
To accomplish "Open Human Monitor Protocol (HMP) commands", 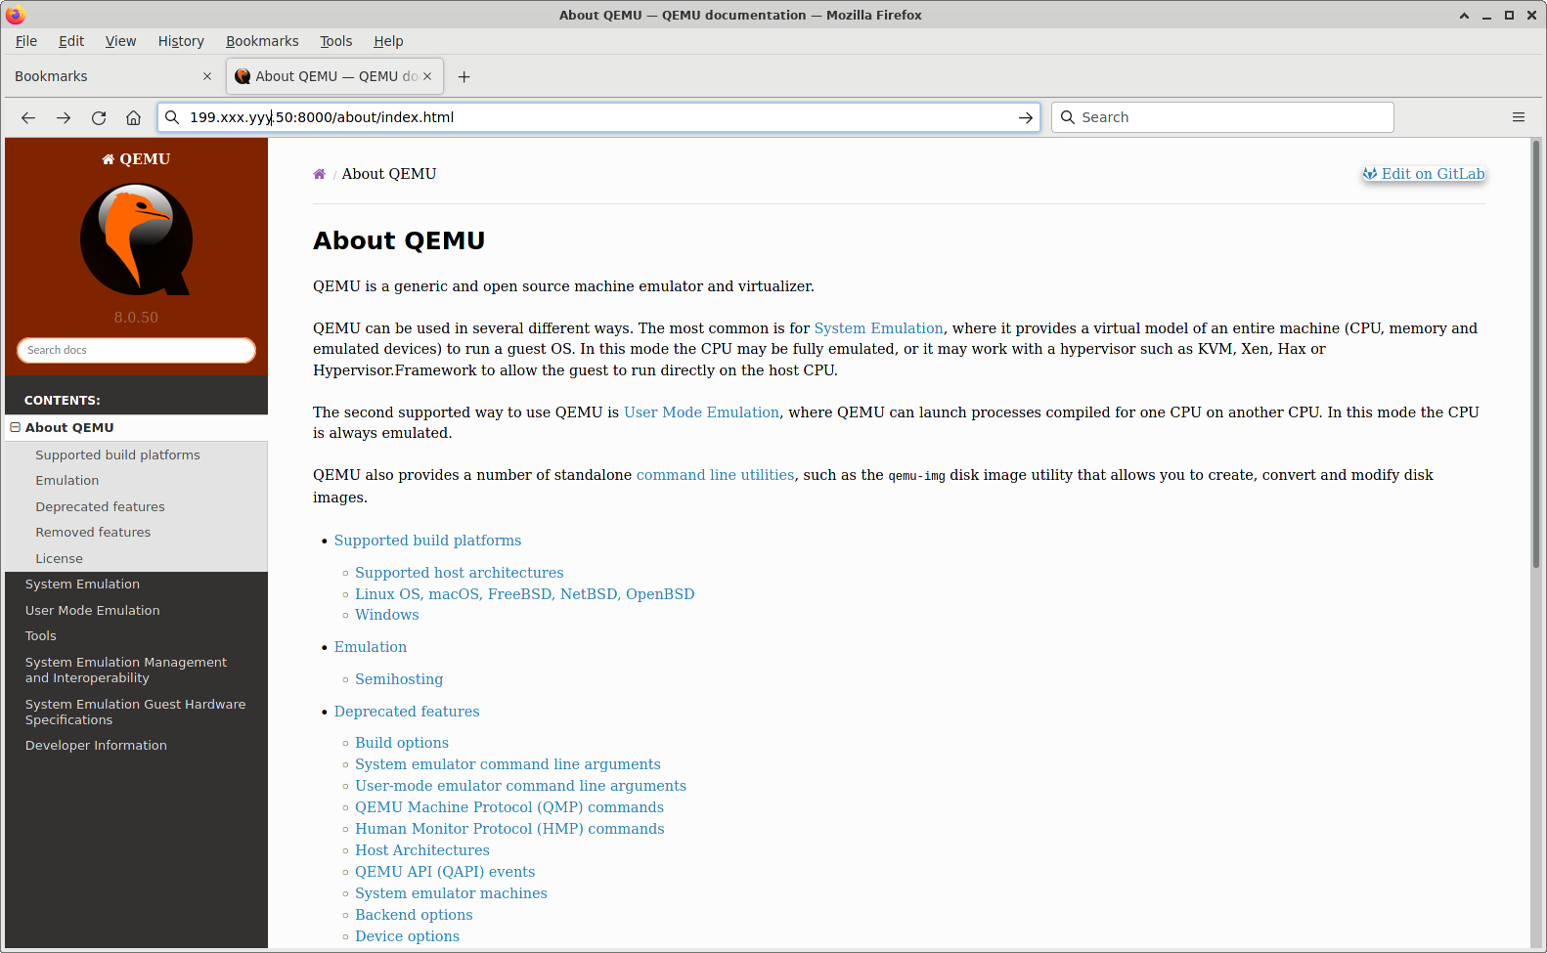I will (509, 829).
